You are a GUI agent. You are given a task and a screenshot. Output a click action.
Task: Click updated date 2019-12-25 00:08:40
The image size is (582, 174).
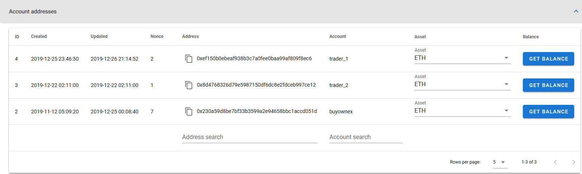pos(115,112)
